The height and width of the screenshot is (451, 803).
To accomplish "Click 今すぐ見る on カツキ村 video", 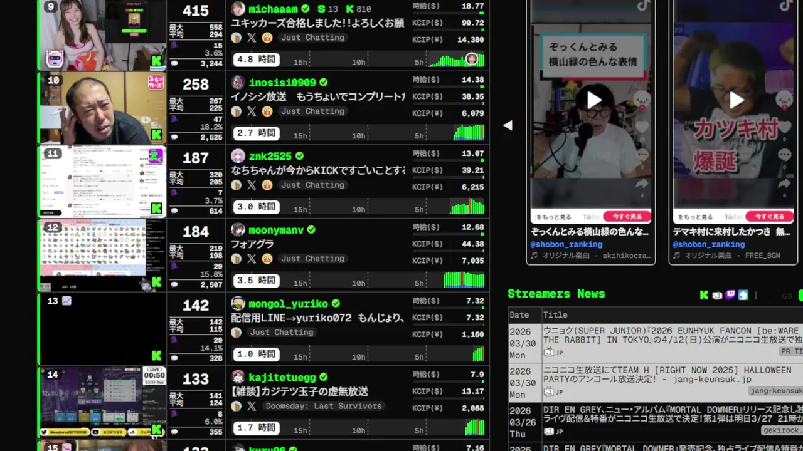I will pyautogui.click(x=770, y=217).
